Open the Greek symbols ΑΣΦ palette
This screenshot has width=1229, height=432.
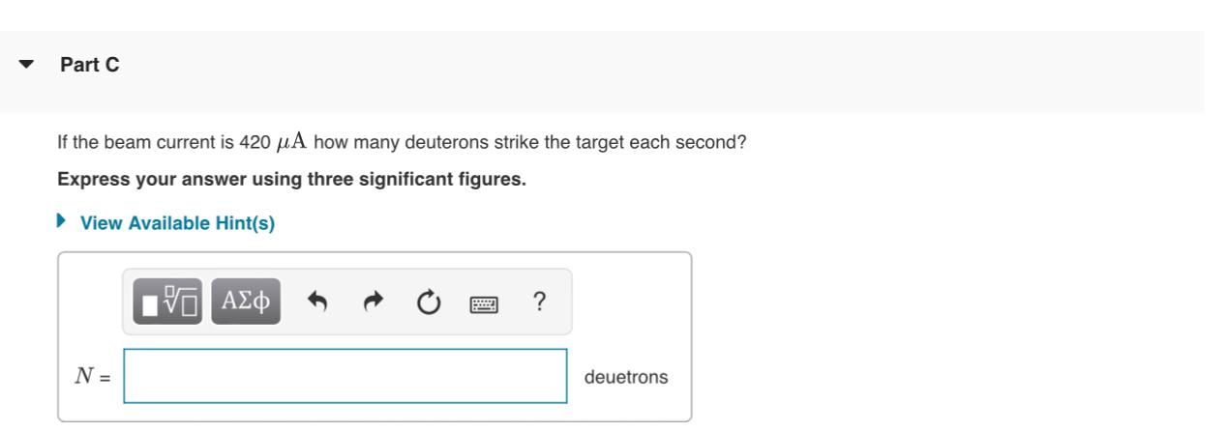click(x=246, y=302)
